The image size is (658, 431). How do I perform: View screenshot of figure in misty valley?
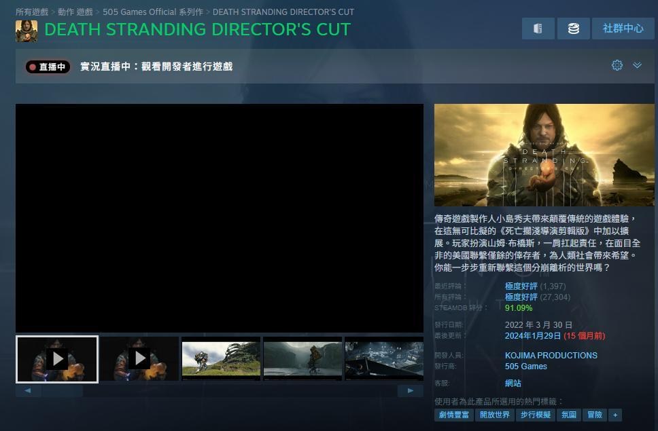pos(302,359)
